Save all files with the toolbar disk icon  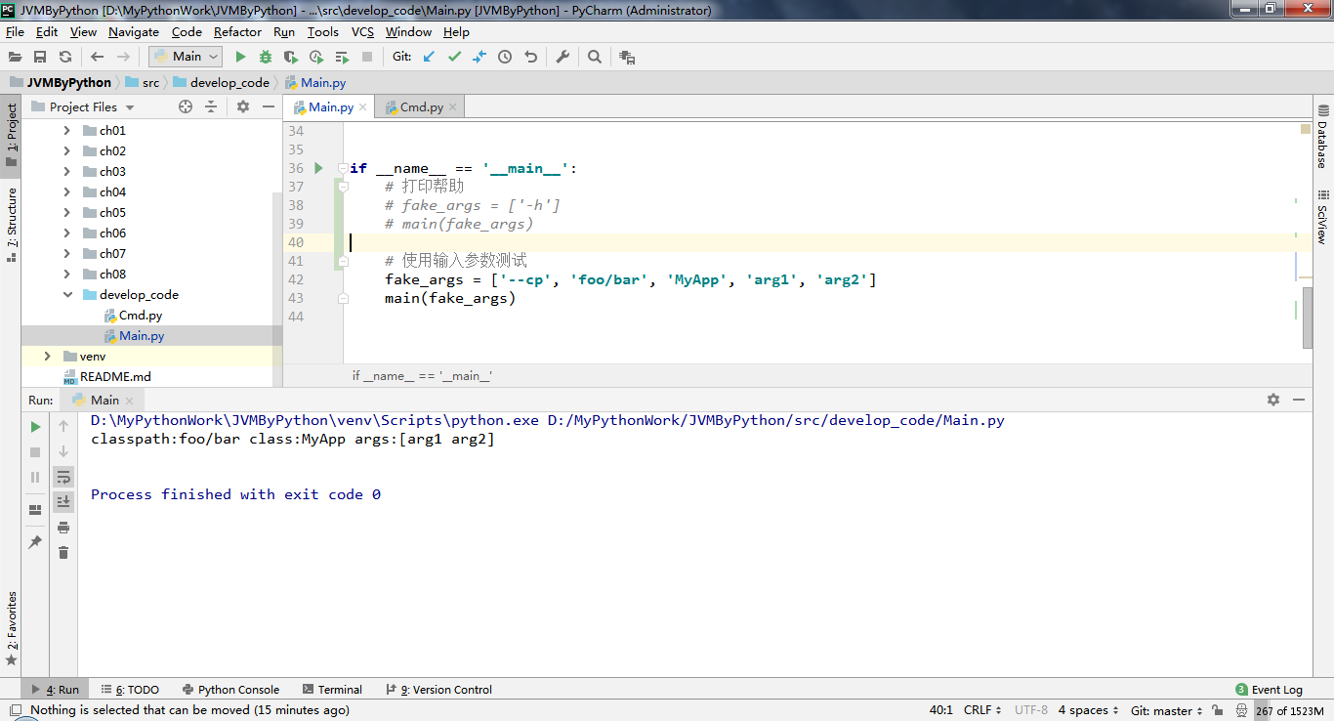40,57
